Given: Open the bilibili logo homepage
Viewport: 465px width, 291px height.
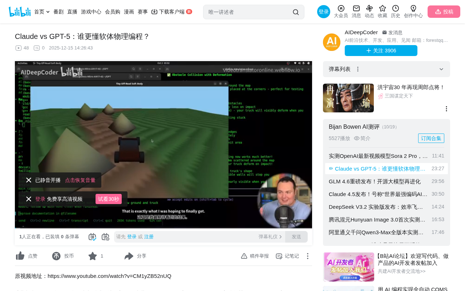Looking at the screenshot, I should click(20, 12).
